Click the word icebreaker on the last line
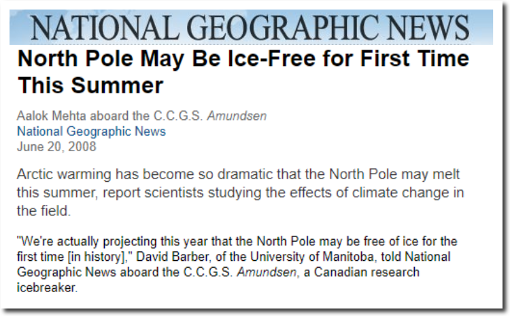Viewport: 510px width, 316px height. coord(47,287)
